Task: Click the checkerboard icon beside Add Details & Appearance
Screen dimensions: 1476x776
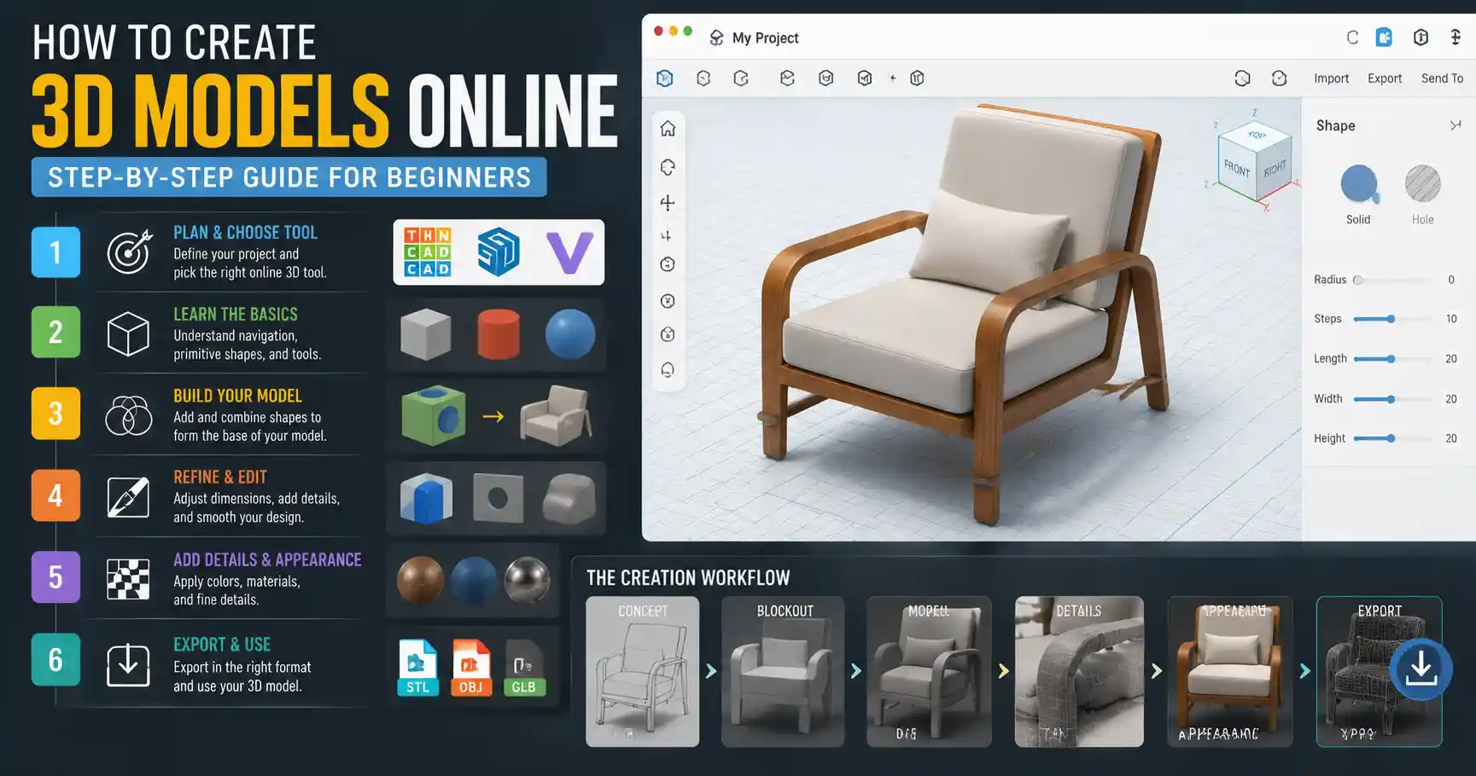Action: coord(128,579)
